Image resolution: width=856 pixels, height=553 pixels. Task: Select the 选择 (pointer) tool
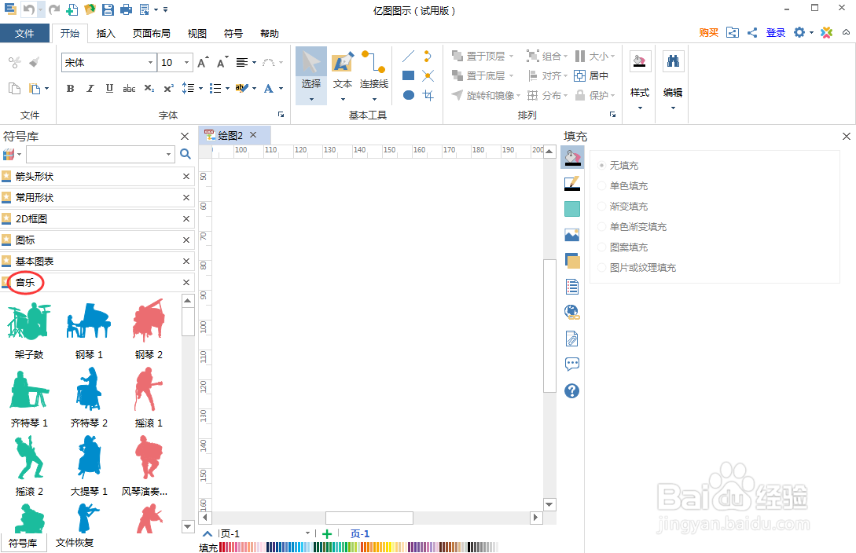[310, 75]
